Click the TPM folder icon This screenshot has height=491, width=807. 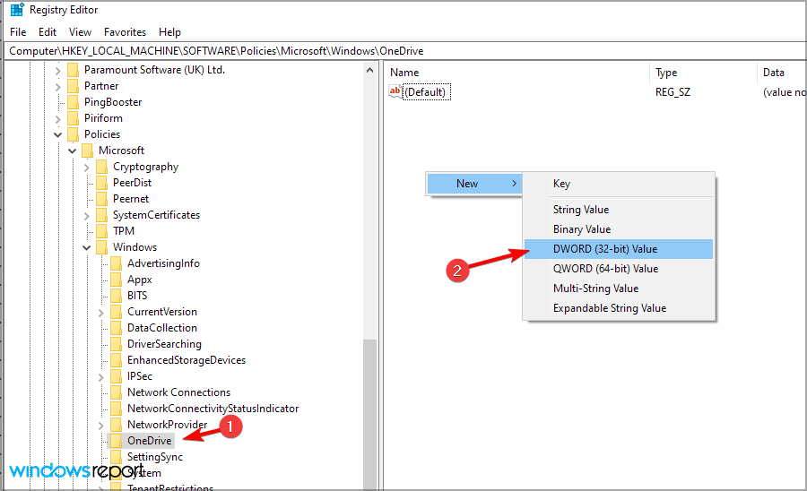pos(102,231)
